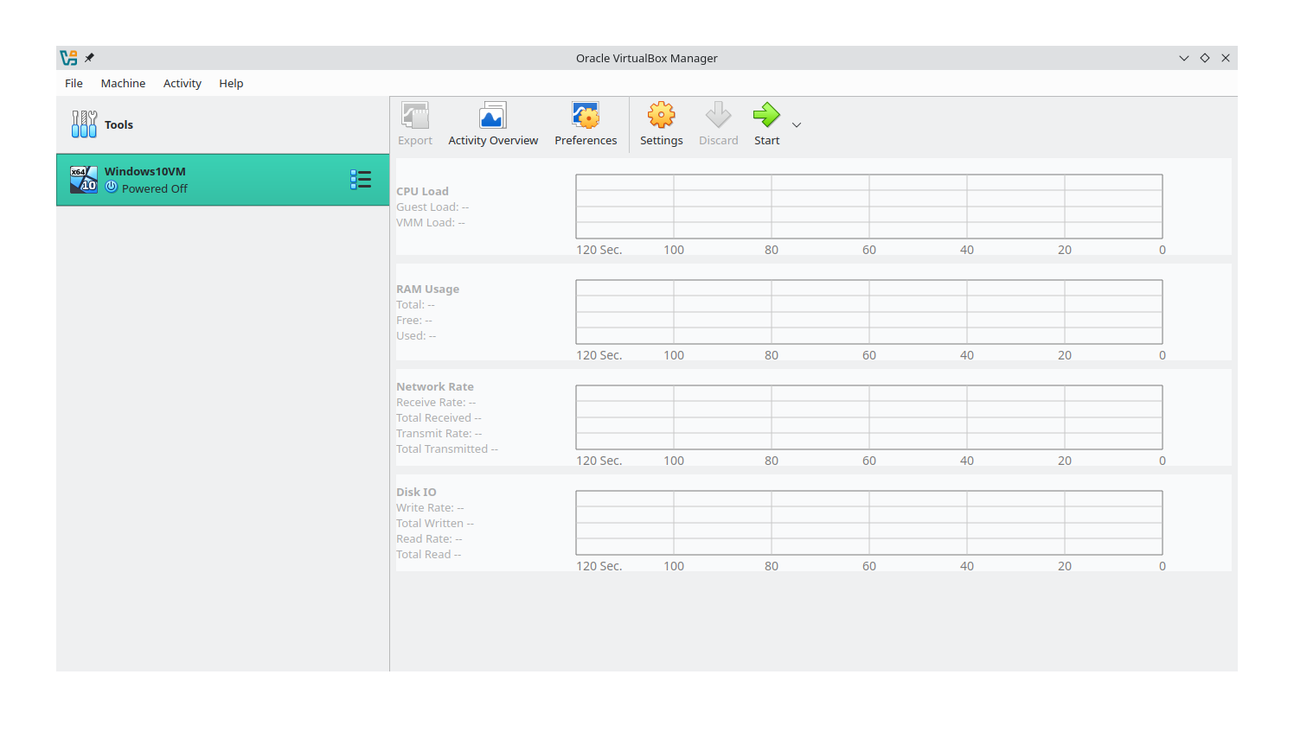Click the RAM Used label
Image resolution: width=1294 pixels, height=738 pixels.
point(416,335)
